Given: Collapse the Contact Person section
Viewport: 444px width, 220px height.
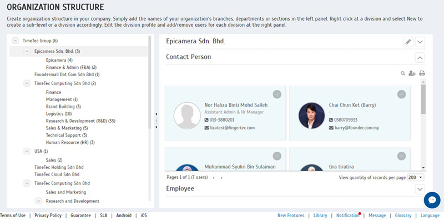Looking at the screenshot, I should coord(420,58).
